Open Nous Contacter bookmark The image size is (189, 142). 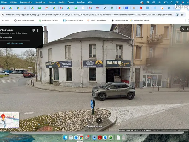pyautogui.click(x=98, y=21)
